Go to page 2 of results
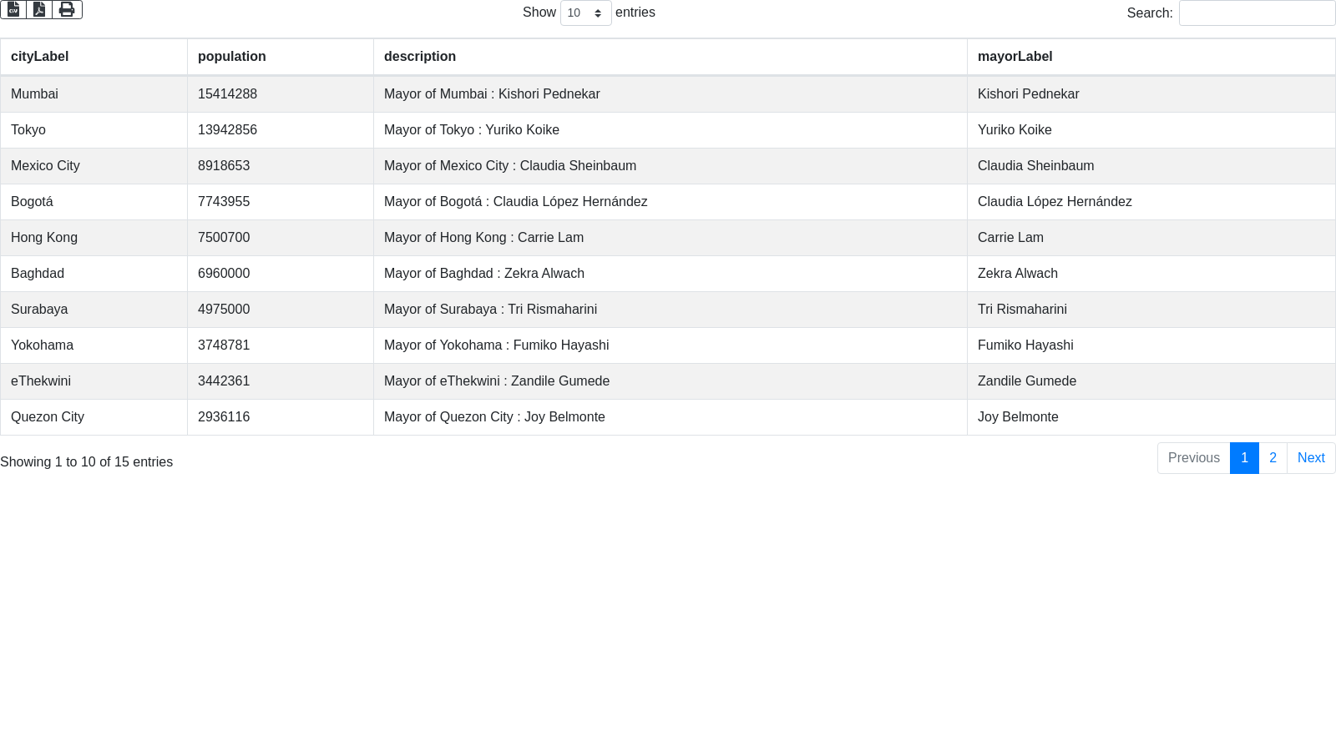Screen dimensions: 1336x751 coord(1273,458)
